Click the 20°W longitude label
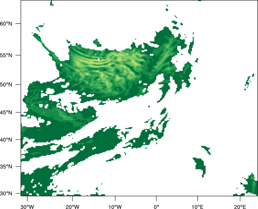This screenshot has height=209, width=258. 73,207
